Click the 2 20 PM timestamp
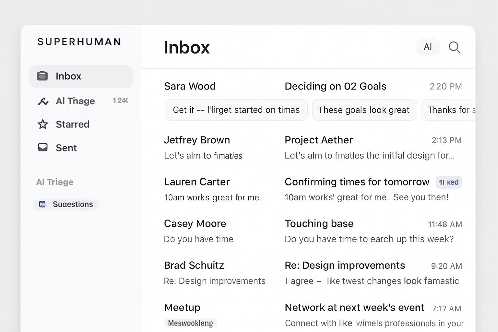The height and width of the screenshot is (332, 498). click(446, 87)
